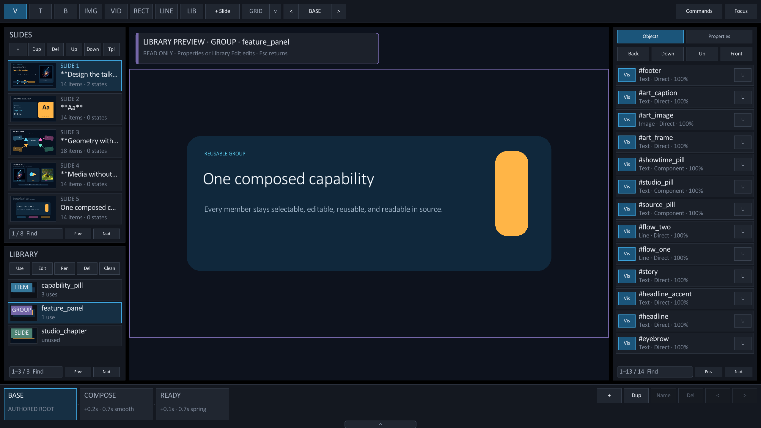
Task: Delete slide using Del in Slides panel
Action: coord(55,49)
